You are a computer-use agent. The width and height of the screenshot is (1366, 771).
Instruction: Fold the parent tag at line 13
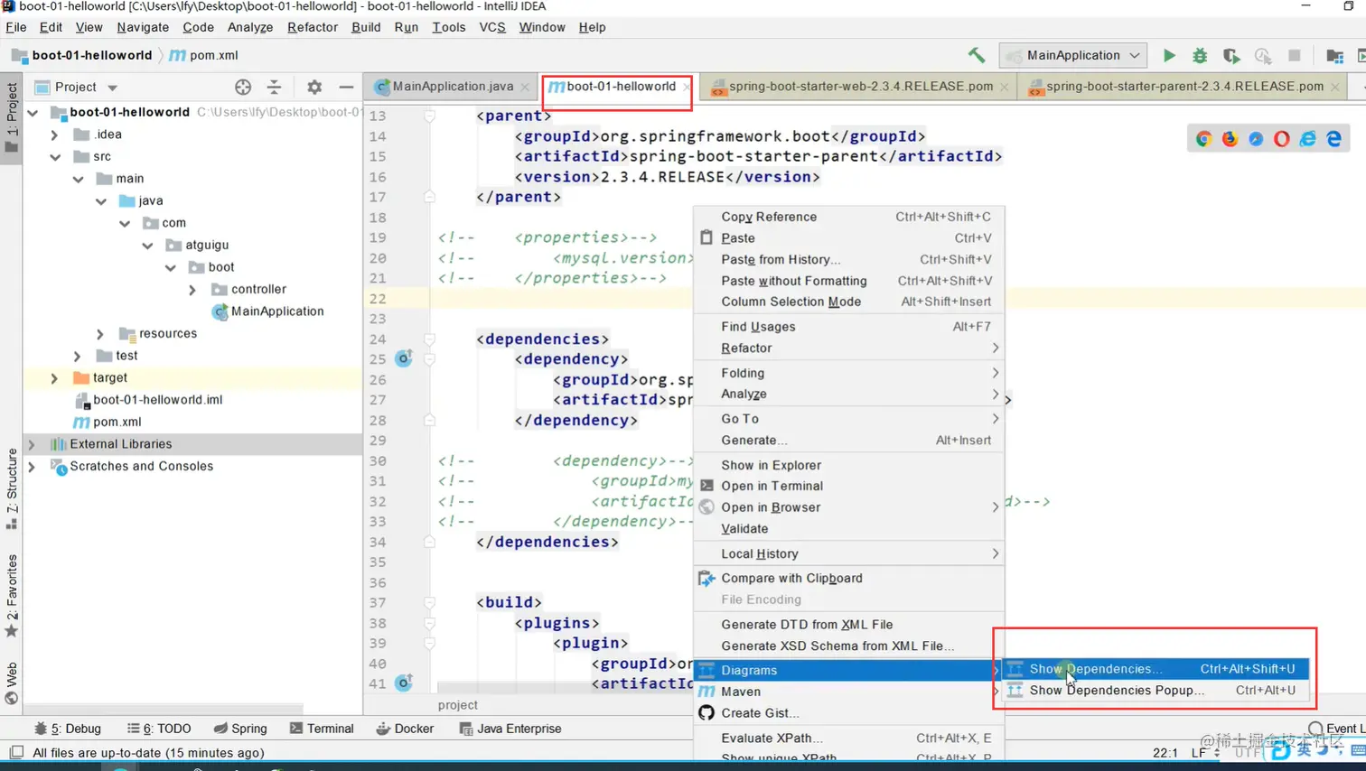(430, 116)
